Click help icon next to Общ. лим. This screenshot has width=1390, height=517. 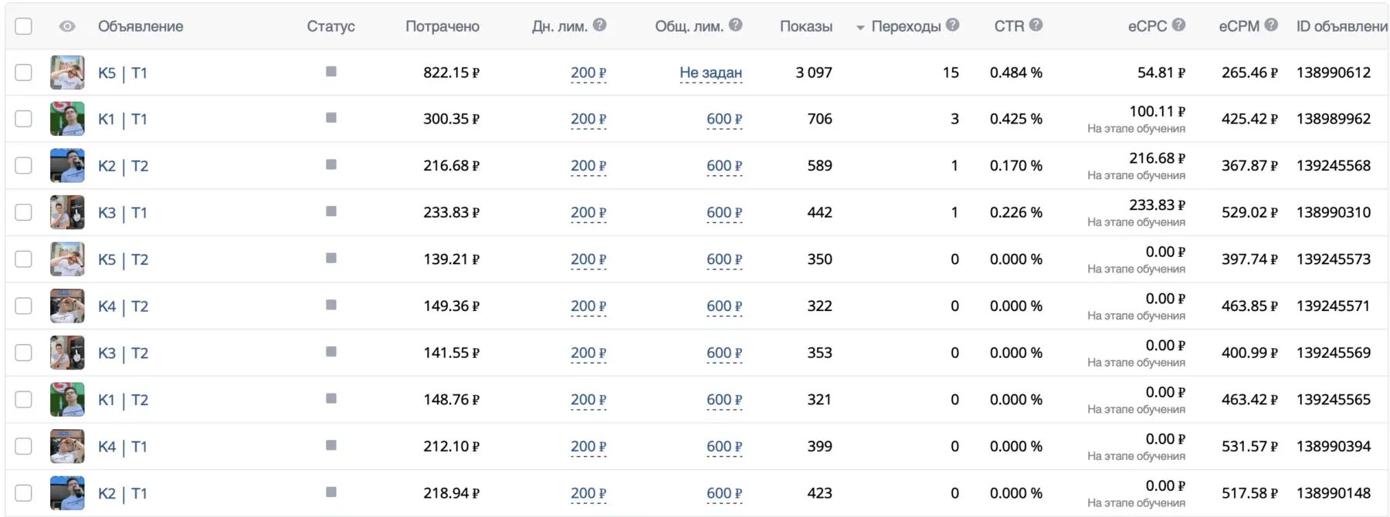point(735,25)
